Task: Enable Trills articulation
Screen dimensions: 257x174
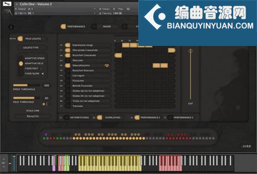Action: coord(68,101)
